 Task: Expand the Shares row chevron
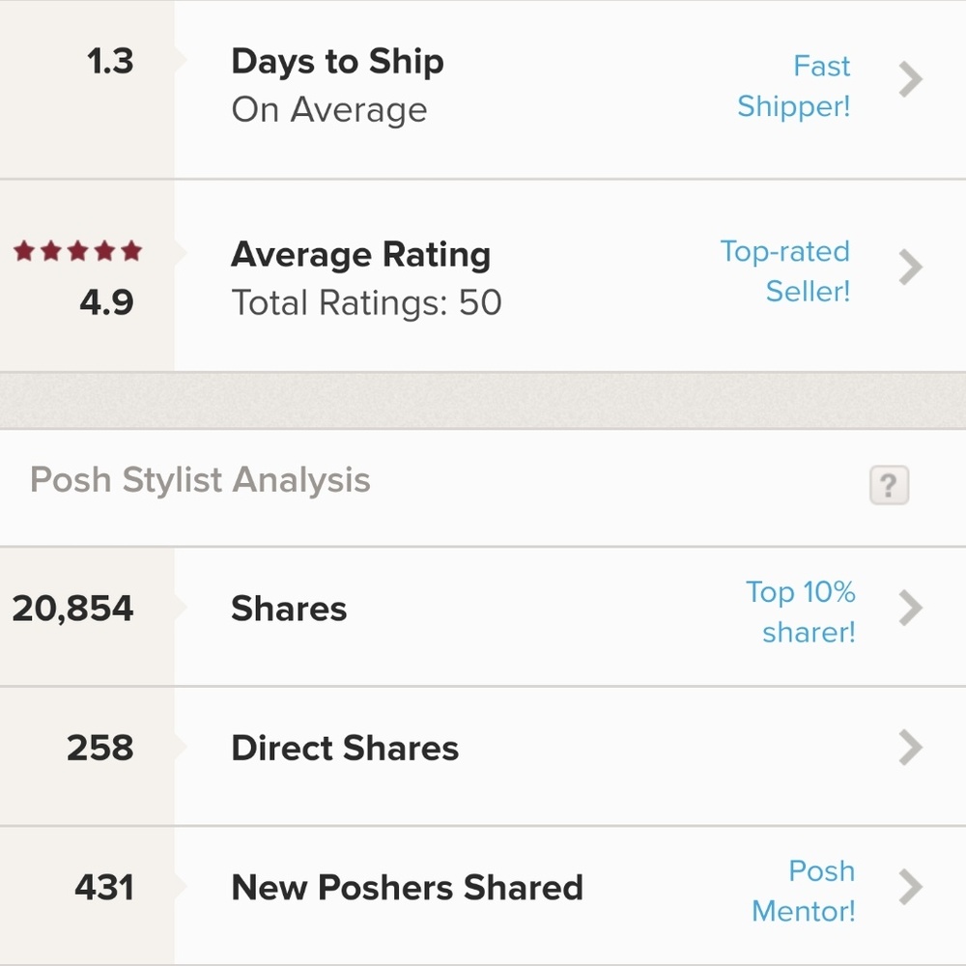pyautogui.click(x=909, y=608)
